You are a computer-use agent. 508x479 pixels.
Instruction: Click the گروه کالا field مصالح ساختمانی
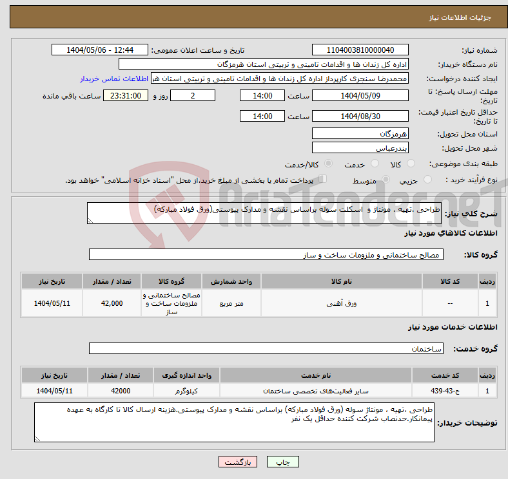266,254
